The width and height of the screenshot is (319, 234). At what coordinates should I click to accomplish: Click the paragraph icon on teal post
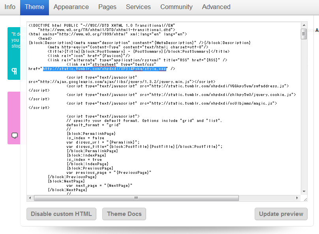click(x=14, y=71)
